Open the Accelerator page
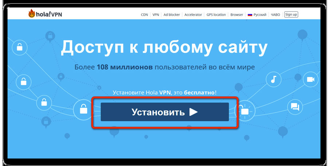The image size is (328, 166). 193,15
